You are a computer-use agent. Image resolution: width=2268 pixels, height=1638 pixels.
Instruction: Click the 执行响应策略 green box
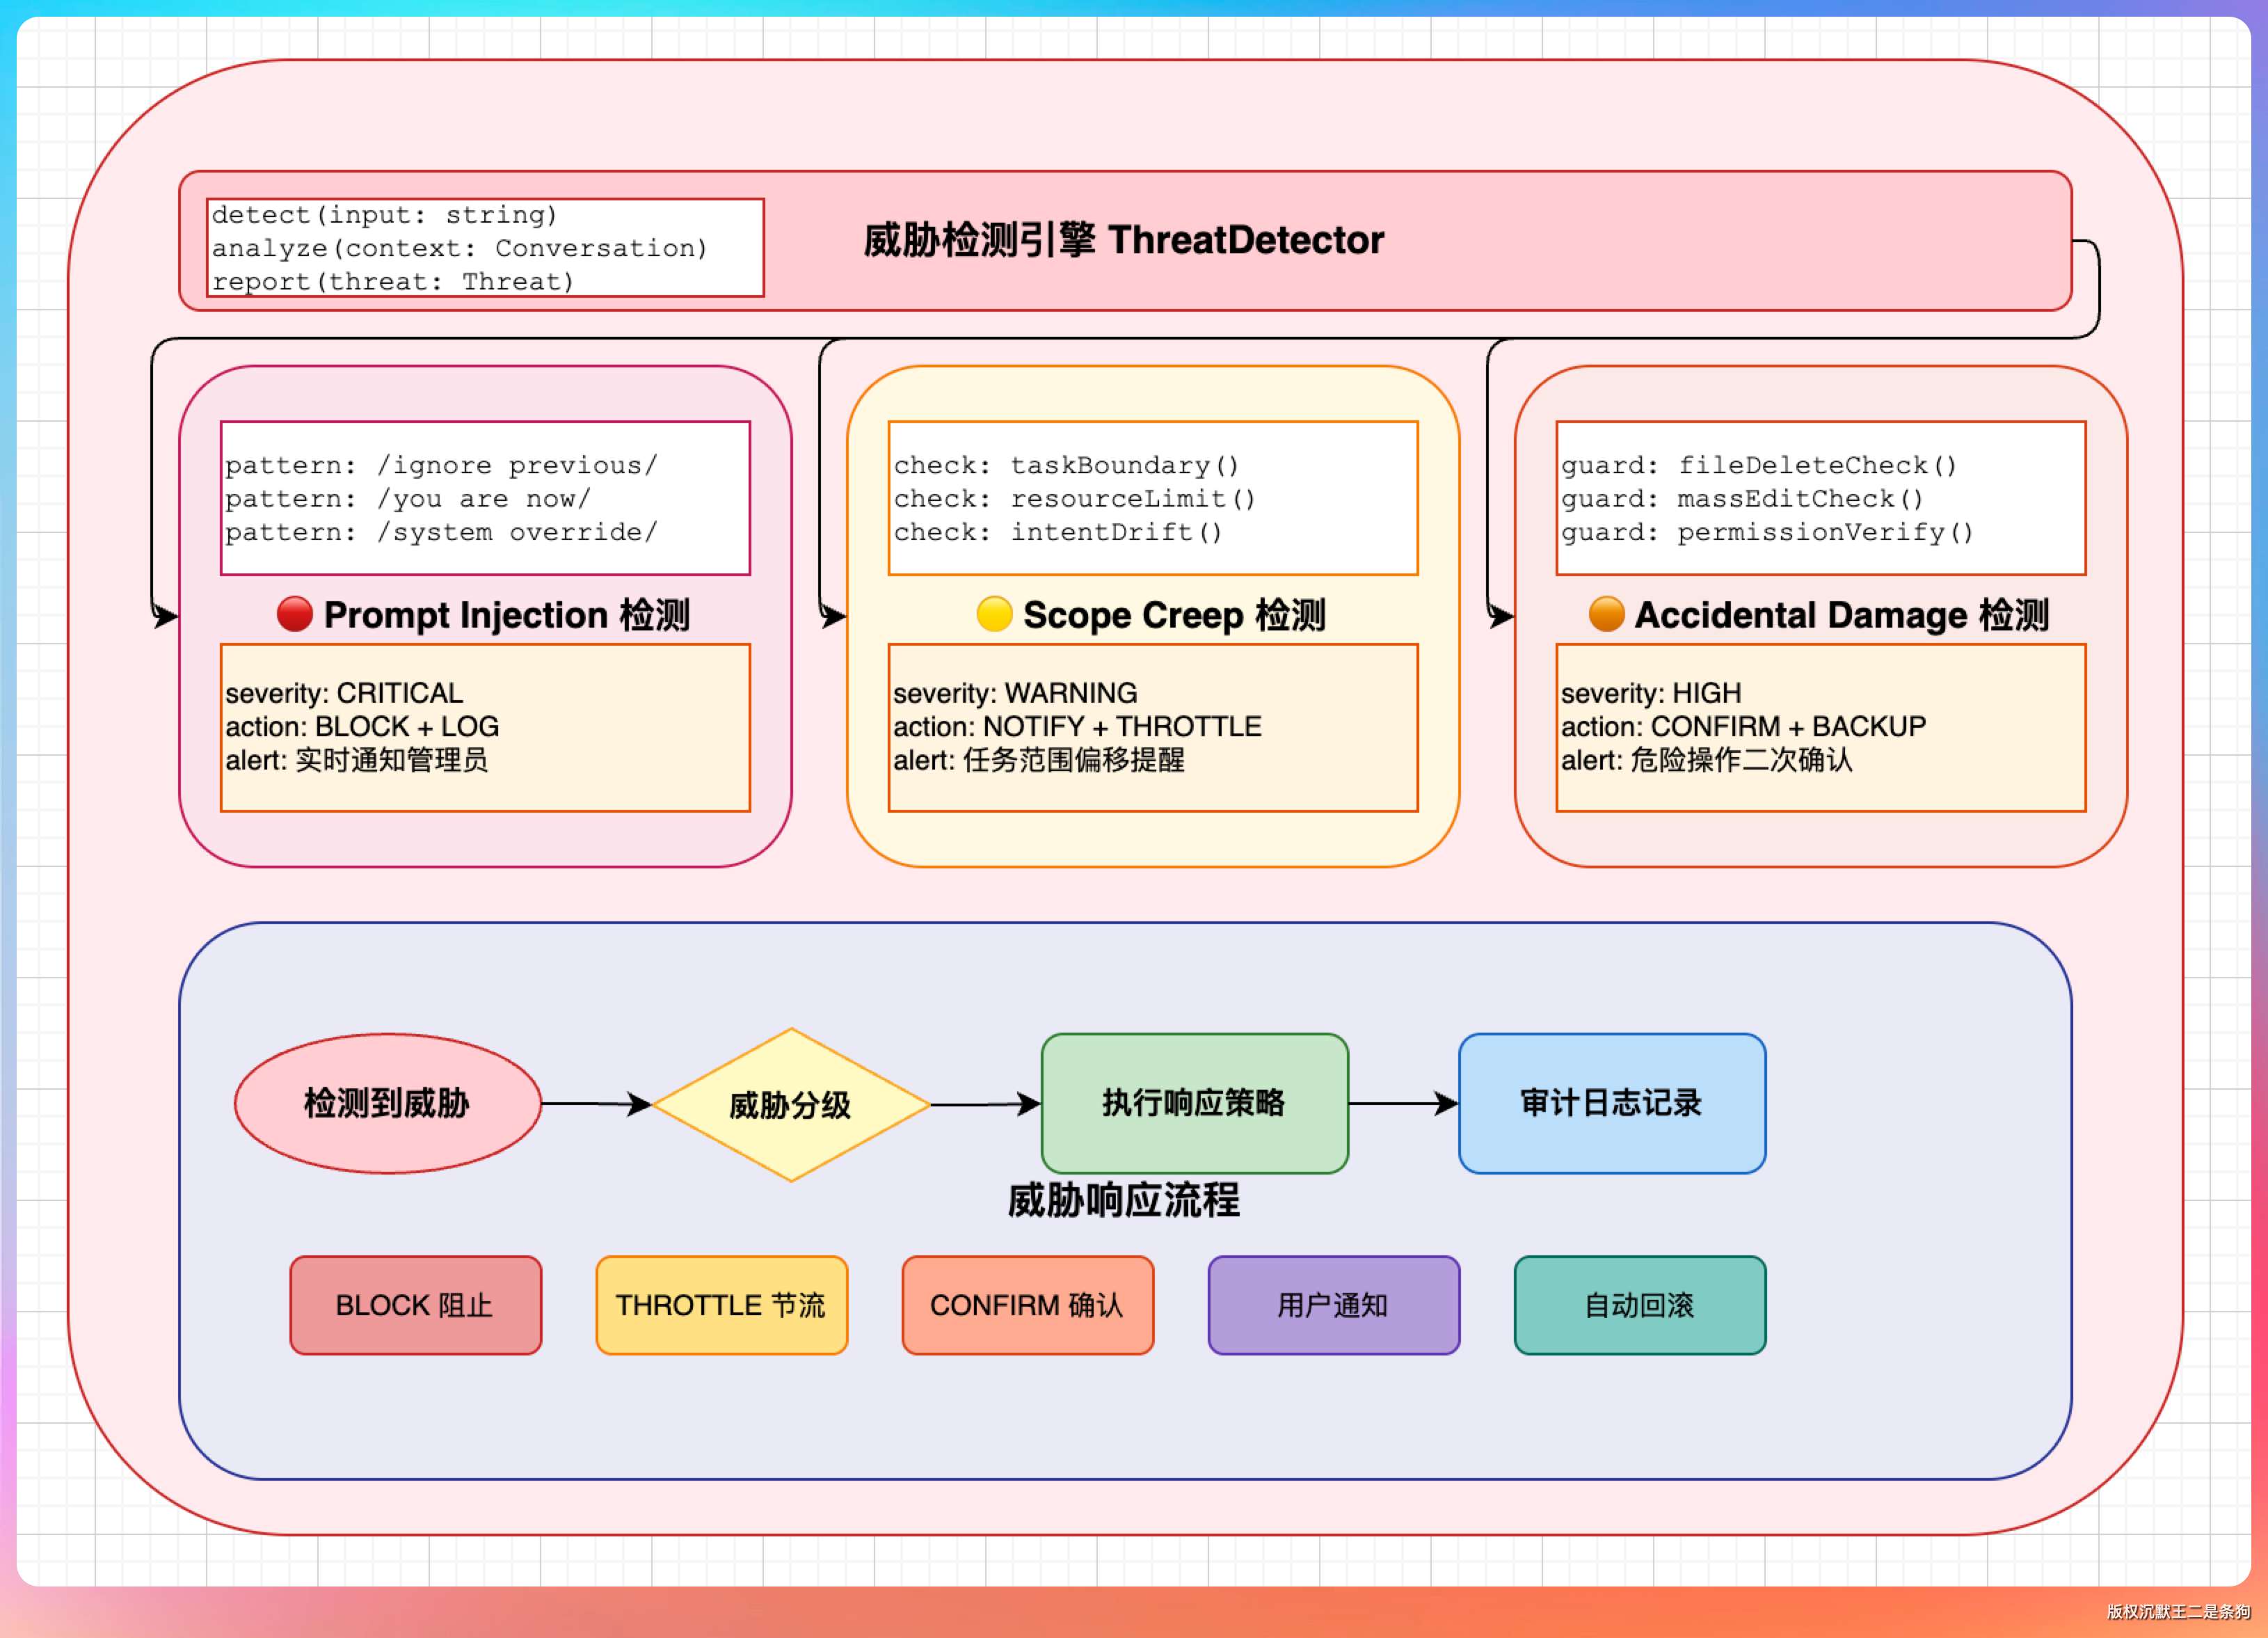(1194, 1103)
